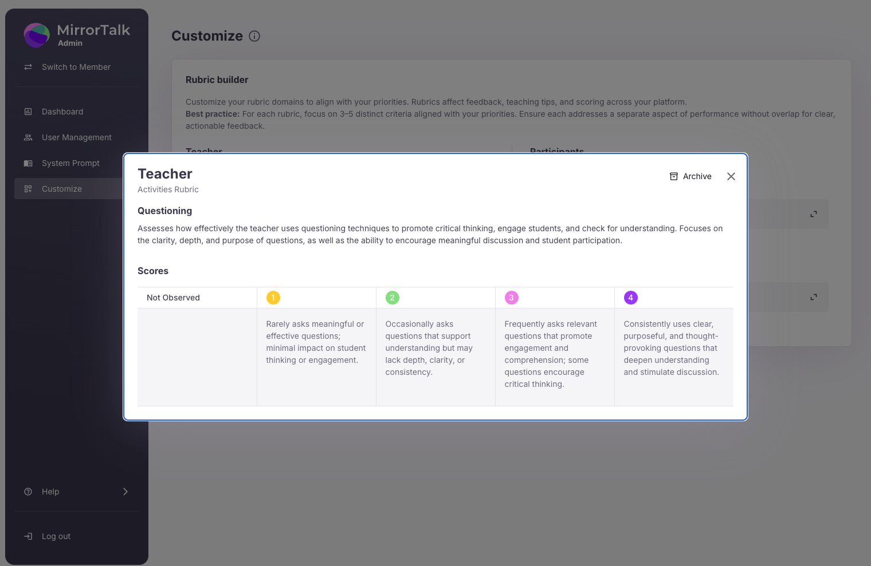
Task: Click the info icon beside Customize heading
Action: point(254,36)
